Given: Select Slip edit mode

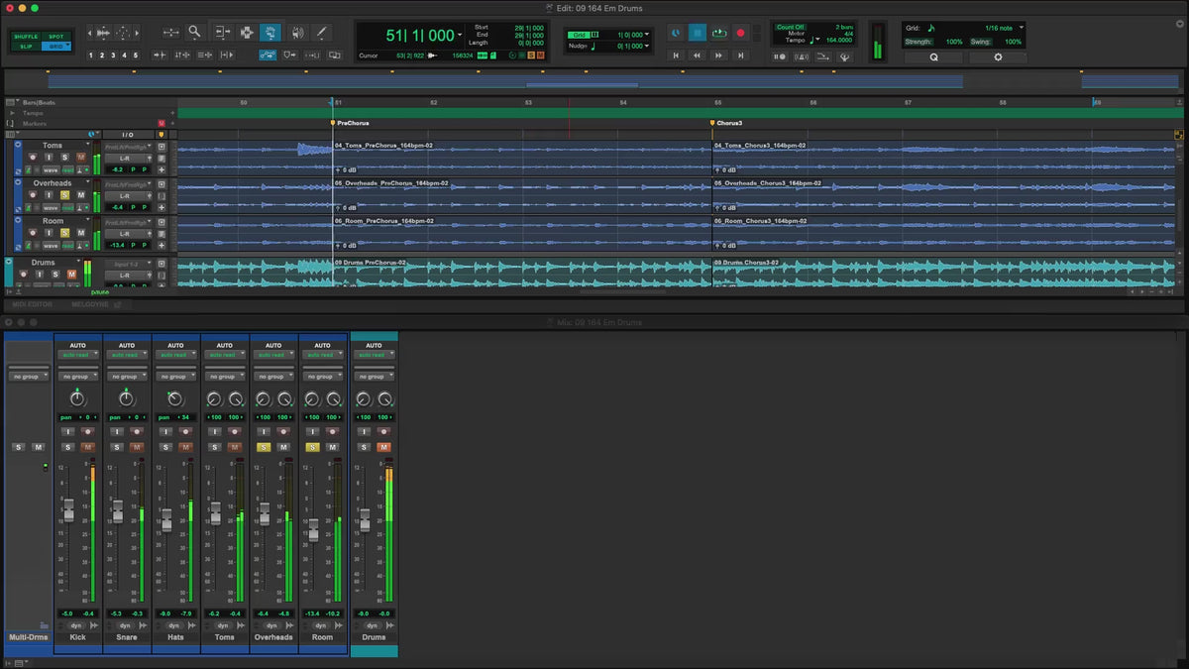Looking at the screenshot, I should click(x=27, y=47).
